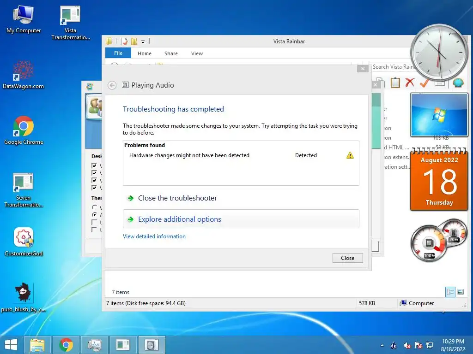This screenshot has width=473, height=354.
Task: Open Google Chrome desktop shortcut
Action: coord(24,130)
